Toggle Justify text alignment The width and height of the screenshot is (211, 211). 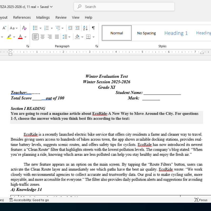point(57,37)
